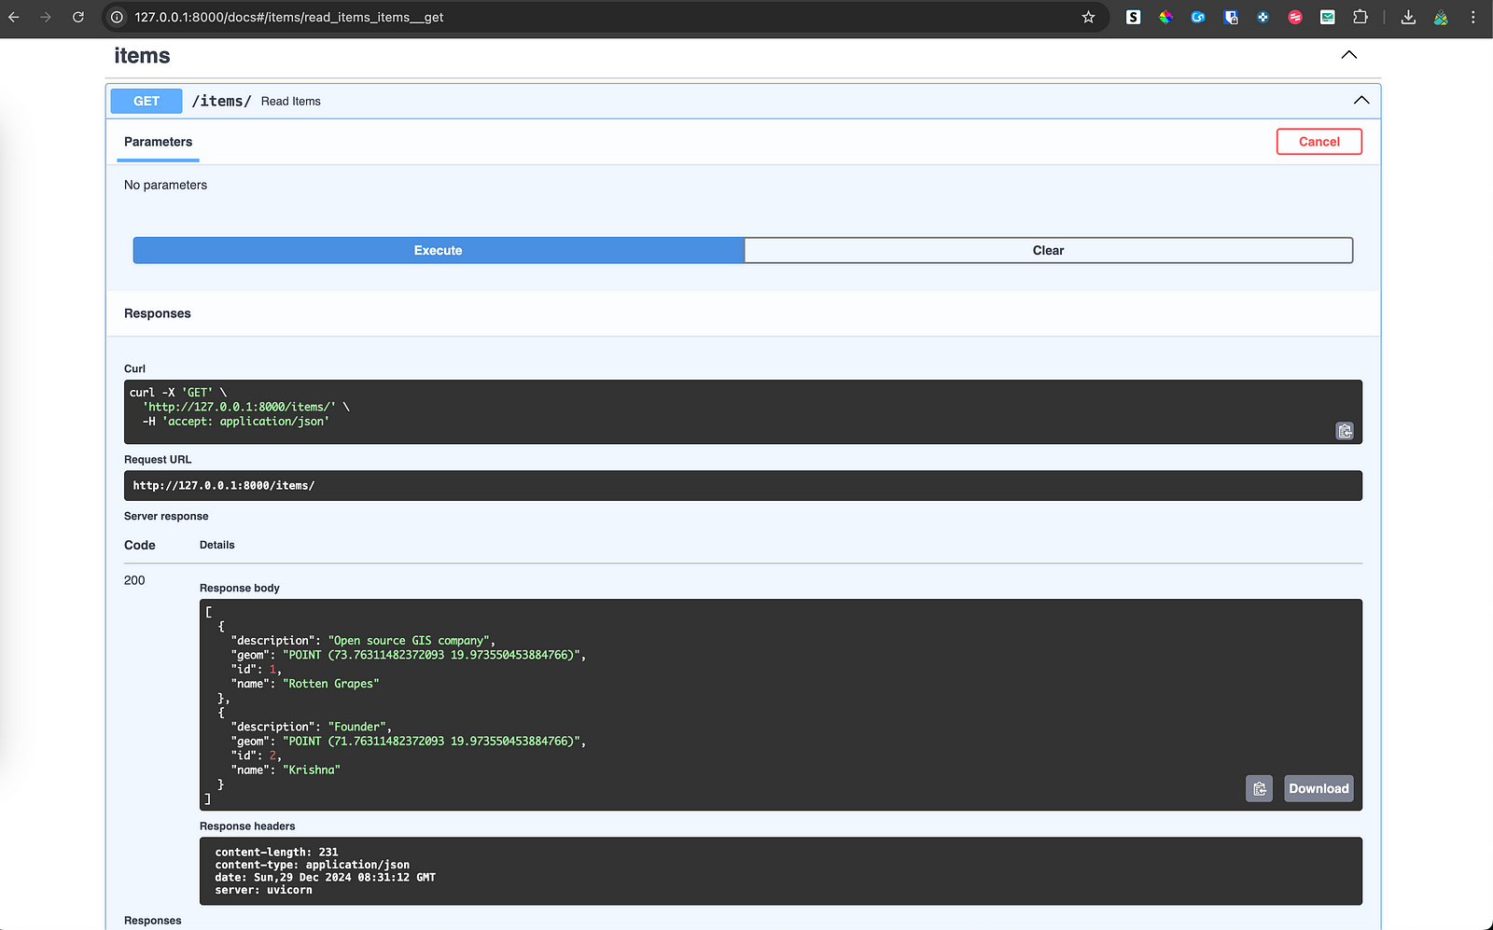Screen dimensions: 1493x930
Task: Reload the page
Action: pyautogui.click(x=78, y=17)
